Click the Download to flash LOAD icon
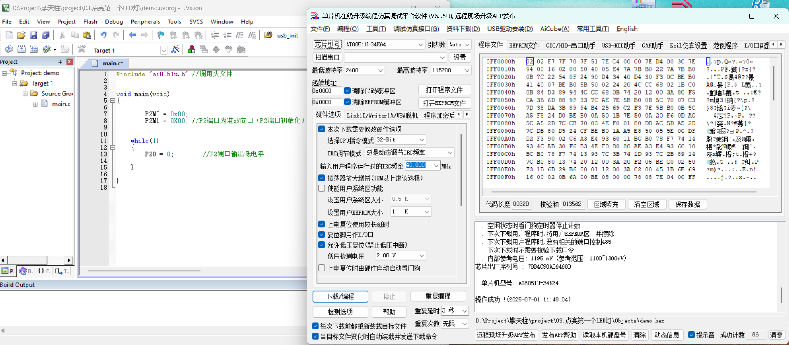 click(x=82, y=50)
